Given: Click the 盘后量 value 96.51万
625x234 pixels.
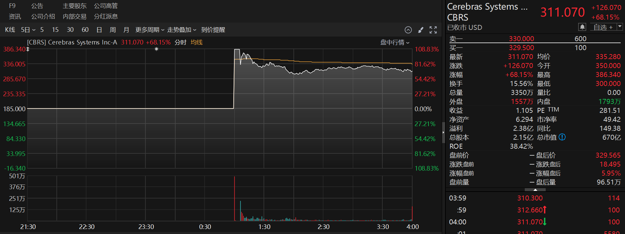Looking at the screenshot, I should tap(608, 182).
